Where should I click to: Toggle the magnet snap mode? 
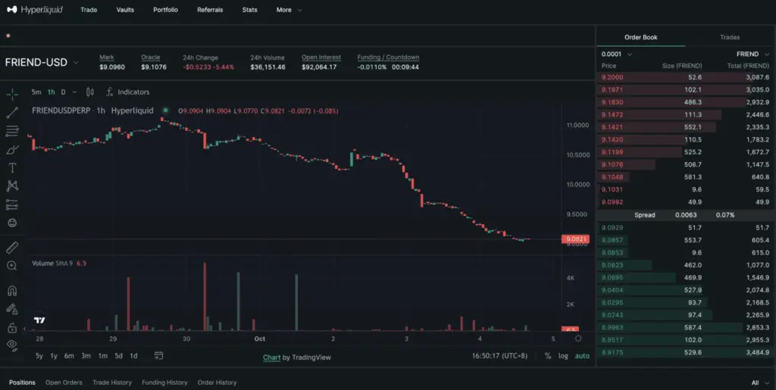12,290
